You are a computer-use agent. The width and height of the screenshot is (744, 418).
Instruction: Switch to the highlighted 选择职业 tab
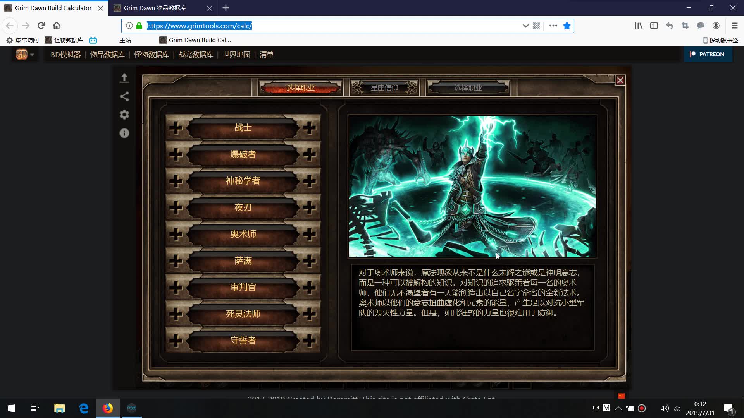[x=301, y=88]
